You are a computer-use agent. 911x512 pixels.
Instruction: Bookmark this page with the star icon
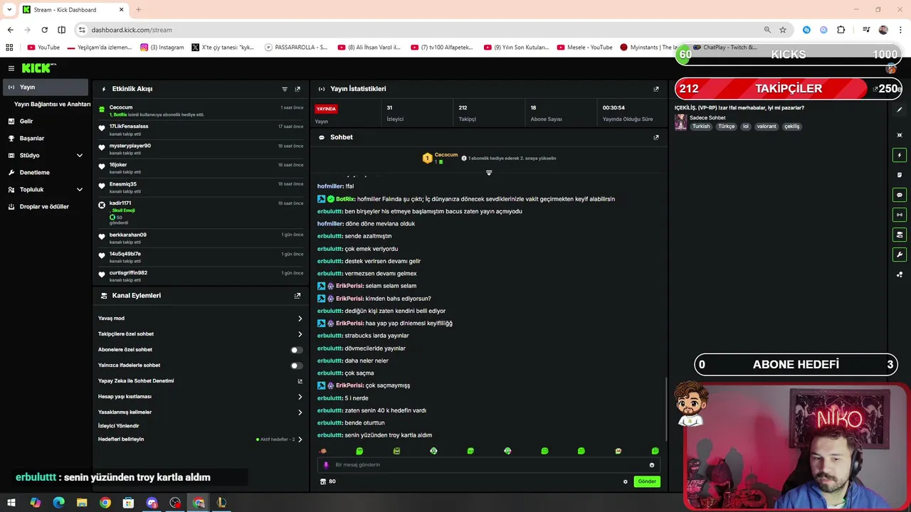click(x=783, y=30)
